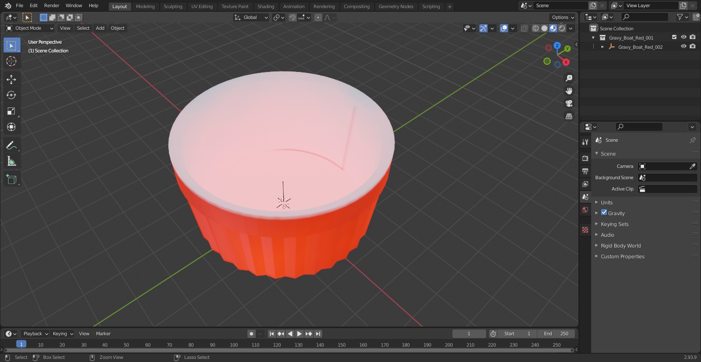This screenshot has height=362, width=701.
Task: Open the Render properties tab
Action: click(585, 158)
